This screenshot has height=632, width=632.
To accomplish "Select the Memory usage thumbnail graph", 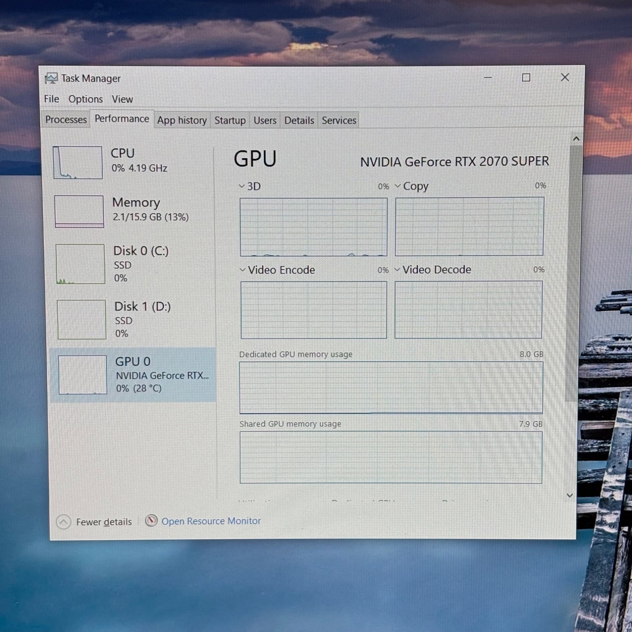I will tap(79, 212).
